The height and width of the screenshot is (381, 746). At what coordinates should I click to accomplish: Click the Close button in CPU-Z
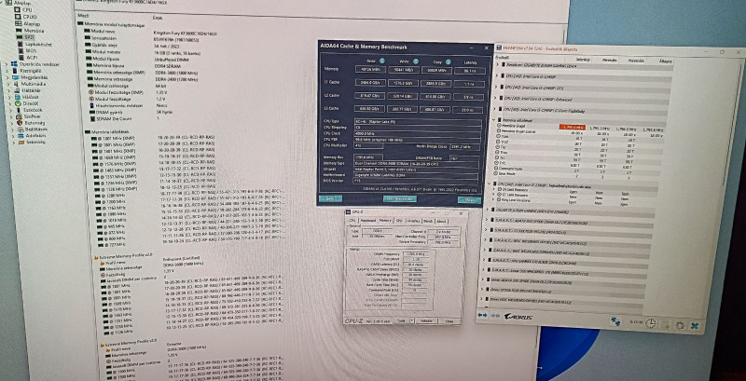[x=449, y=321]
